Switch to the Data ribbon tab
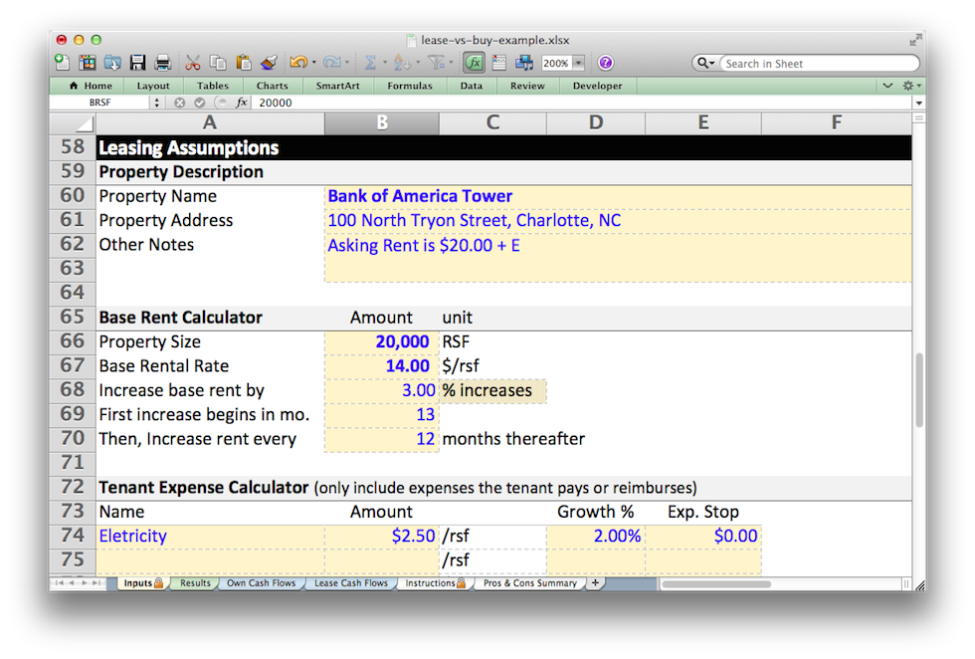The height and width of the screenshot is (659, 975). coord(471,86)
